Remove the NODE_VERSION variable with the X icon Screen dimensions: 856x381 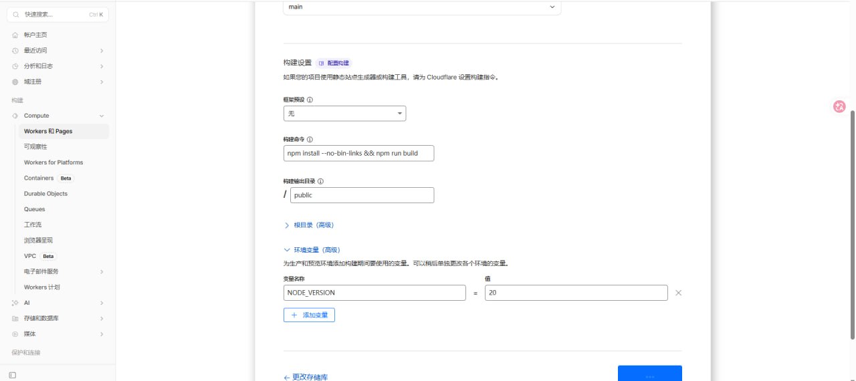tap(678, 293)
